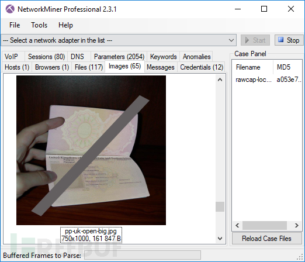Switch to the Credentials (12) tab

click(x=202, y=67)
